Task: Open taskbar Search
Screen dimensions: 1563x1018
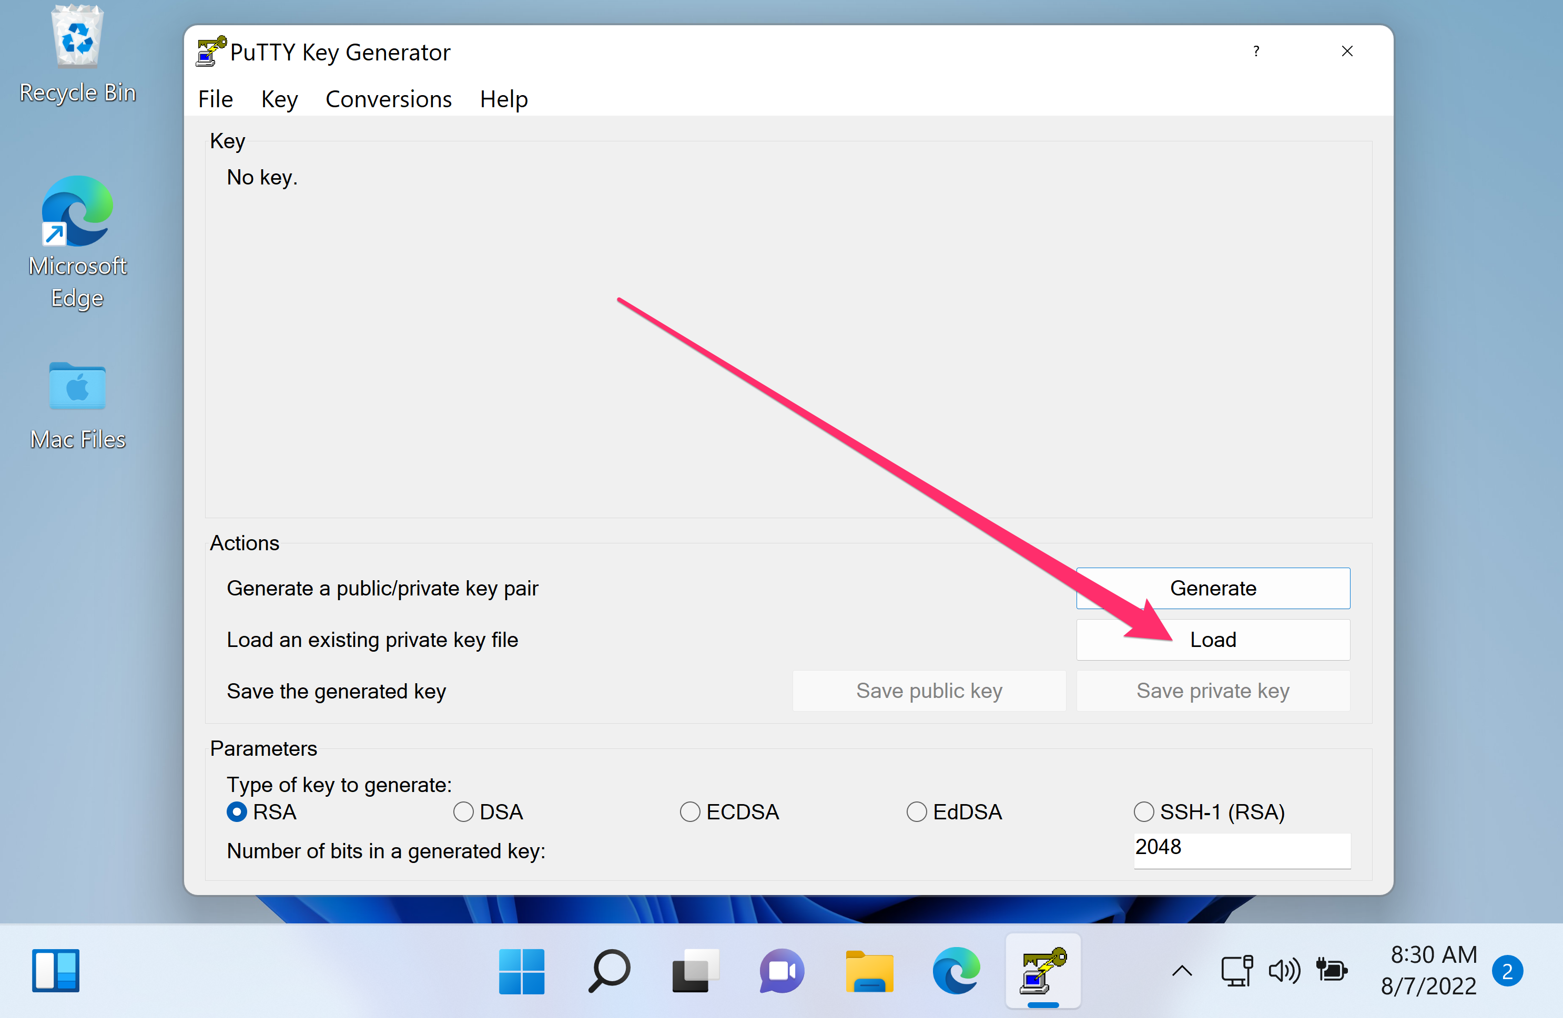Action: pyautogui.click(x=609, y=970)
